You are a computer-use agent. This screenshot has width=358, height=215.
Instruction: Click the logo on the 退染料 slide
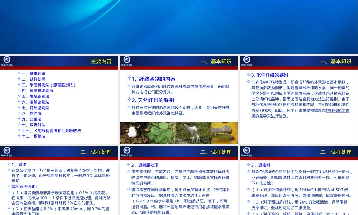[x=247, y=152]
